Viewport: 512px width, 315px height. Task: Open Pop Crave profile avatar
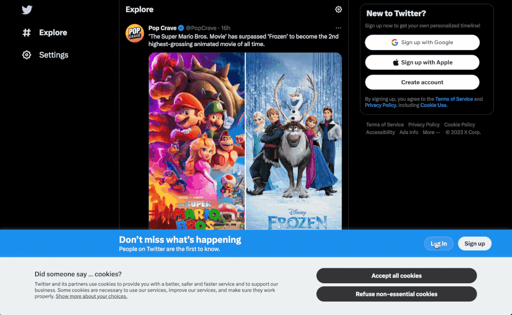pos(135,33)
